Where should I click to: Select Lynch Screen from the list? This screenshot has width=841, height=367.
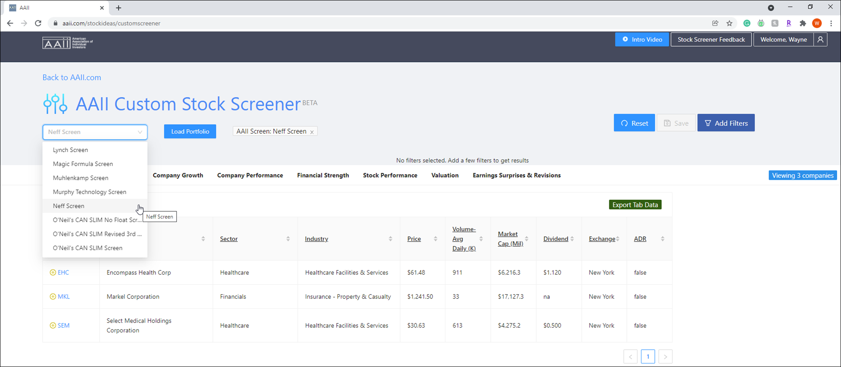tap(95, 150)
